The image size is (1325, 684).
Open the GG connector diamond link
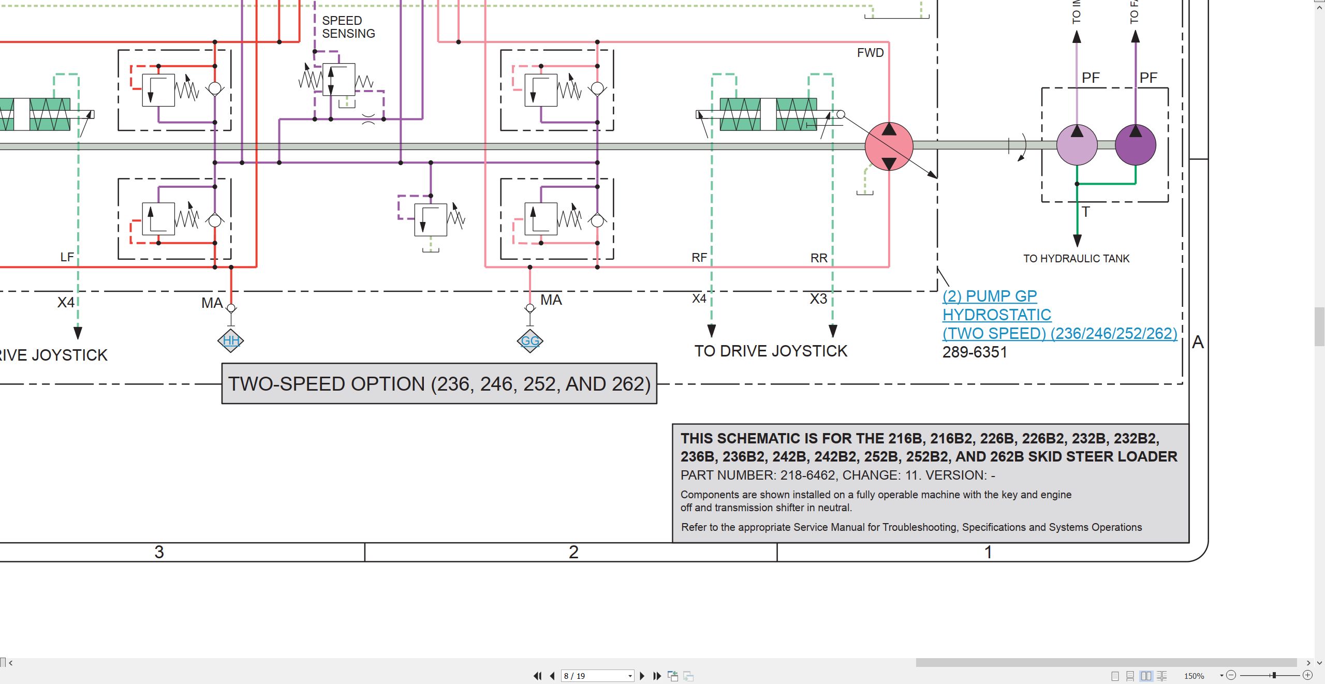[530, 341]
